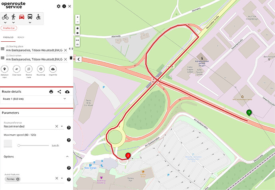
Task: Print the route details
Action: (x=51, y=92)
